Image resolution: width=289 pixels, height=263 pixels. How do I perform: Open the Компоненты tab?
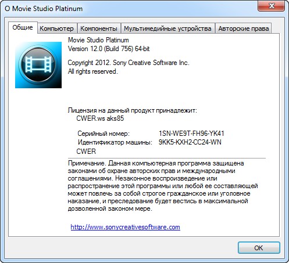point(99,28)
